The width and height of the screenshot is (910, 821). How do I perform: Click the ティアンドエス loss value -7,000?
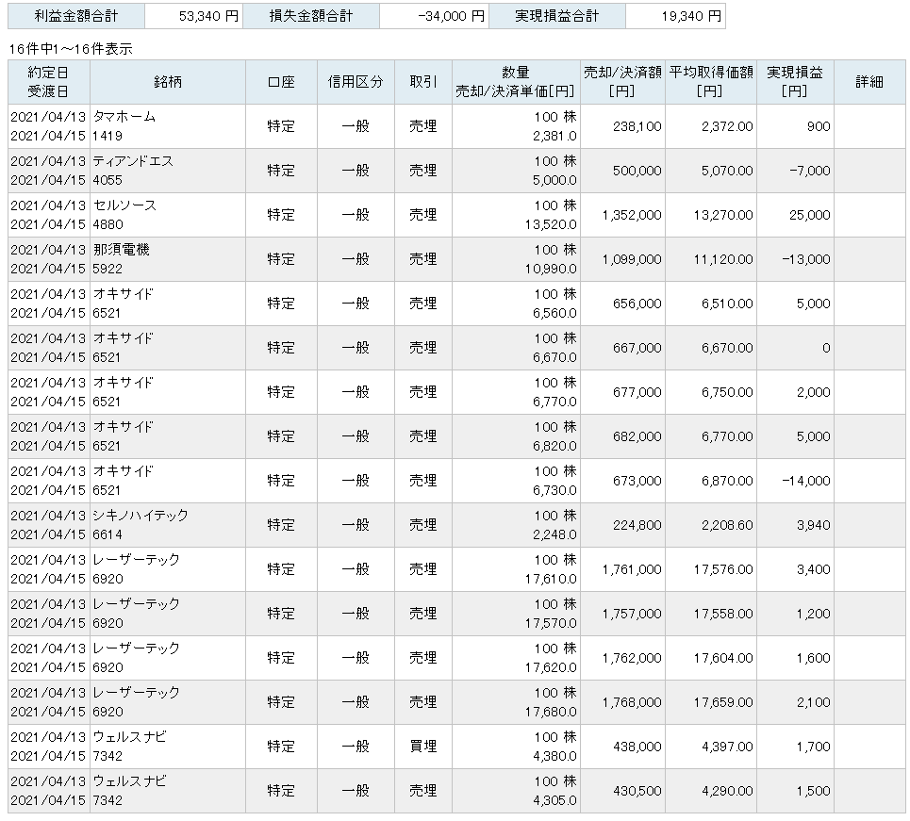810,171
